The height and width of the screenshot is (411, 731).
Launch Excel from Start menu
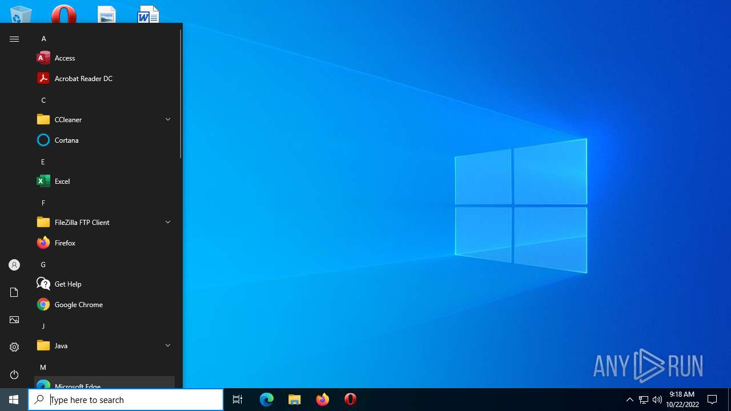(x=105, y=181)
